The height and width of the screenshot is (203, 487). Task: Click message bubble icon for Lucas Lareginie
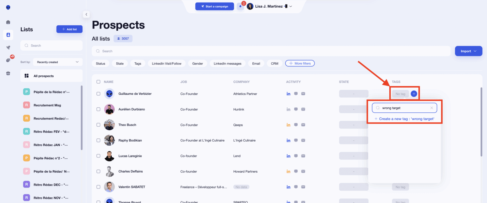(296, 156)
